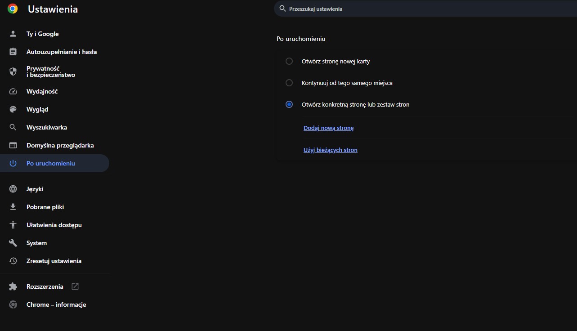Click the external link icon beside Rozszerzenia

pos(75,286)
